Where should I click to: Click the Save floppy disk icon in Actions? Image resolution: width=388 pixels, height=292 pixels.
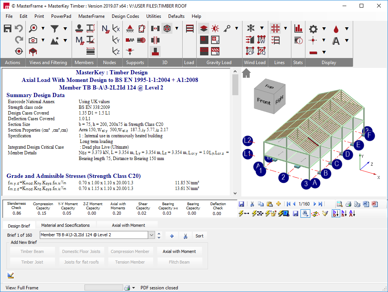[8, 28]
